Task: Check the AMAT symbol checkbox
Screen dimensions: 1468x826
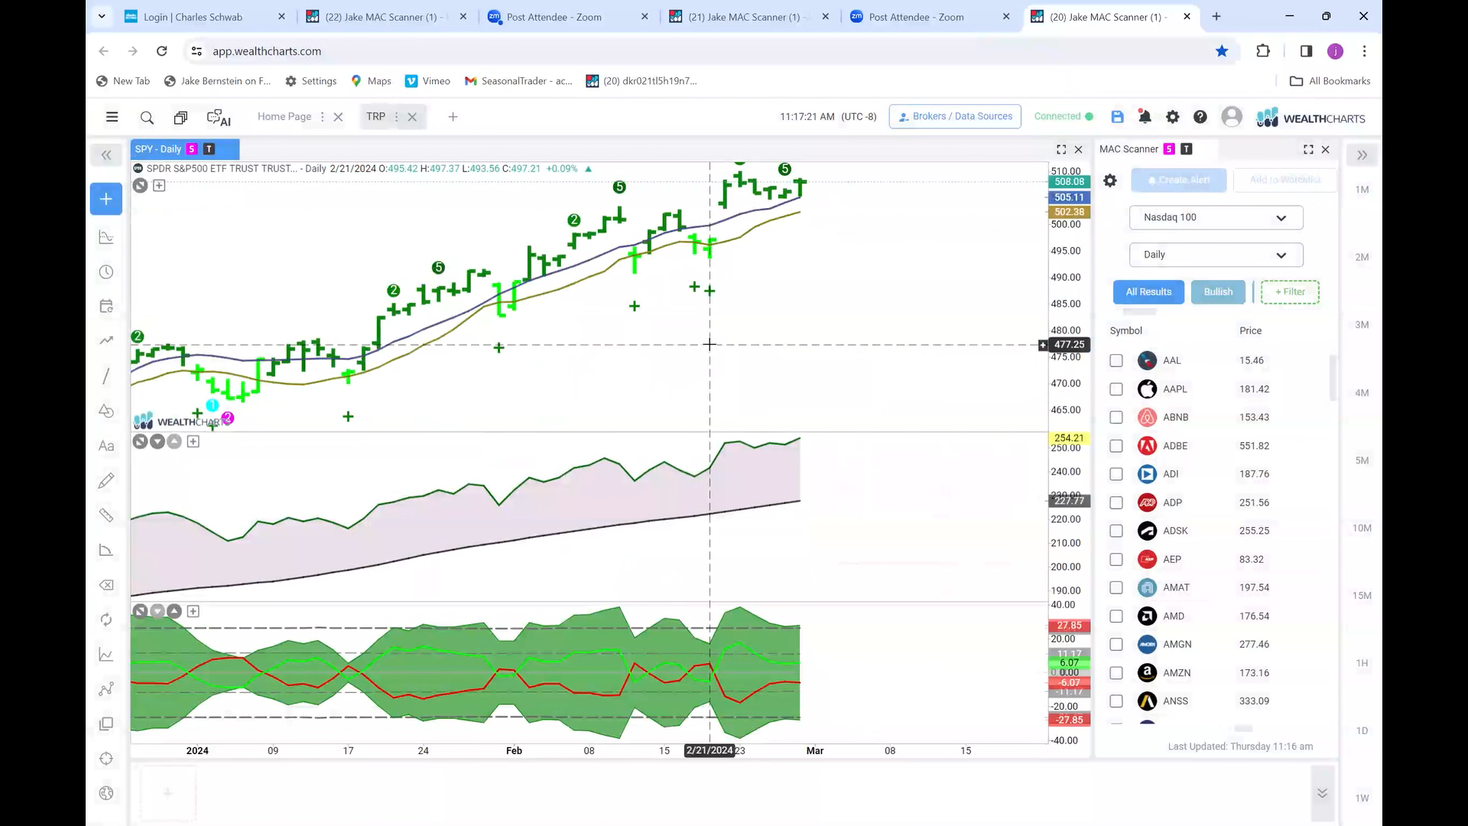Action: click(x=1116, y=587)
